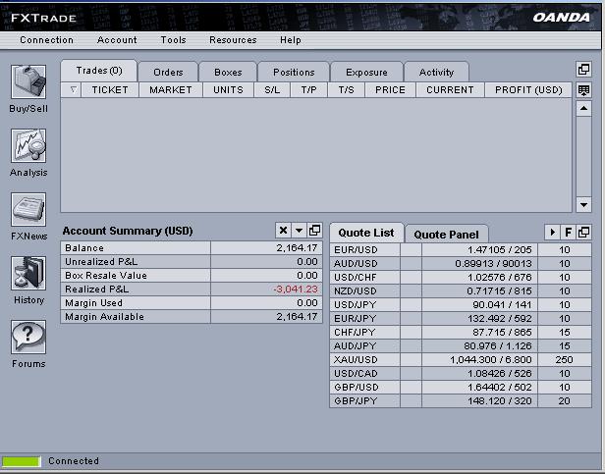Switch to the Exposure tab
The height and width of the screenshot is (474, 605).
pos(366,72)
